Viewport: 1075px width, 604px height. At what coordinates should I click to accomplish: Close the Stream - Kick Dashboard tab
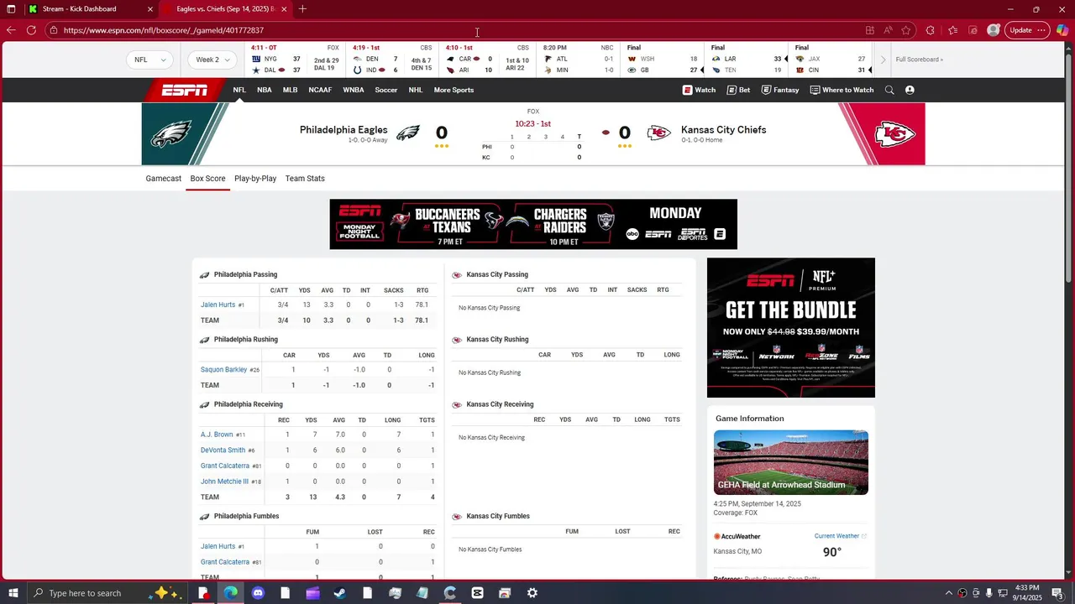click(x=150, y=9)
